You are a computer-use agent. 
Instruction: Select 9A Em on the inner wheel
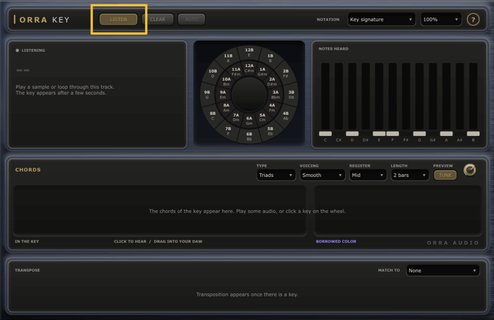(223, 94)
